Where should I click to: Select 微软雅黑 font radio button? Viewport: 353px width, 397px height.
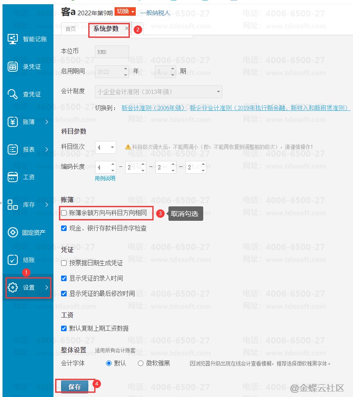[141, 363]
